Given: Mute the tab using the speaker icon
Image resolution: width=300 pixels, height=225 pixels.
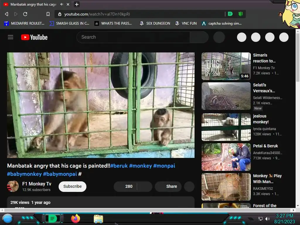Looking at the screenshot, I should tap(62, 4).
